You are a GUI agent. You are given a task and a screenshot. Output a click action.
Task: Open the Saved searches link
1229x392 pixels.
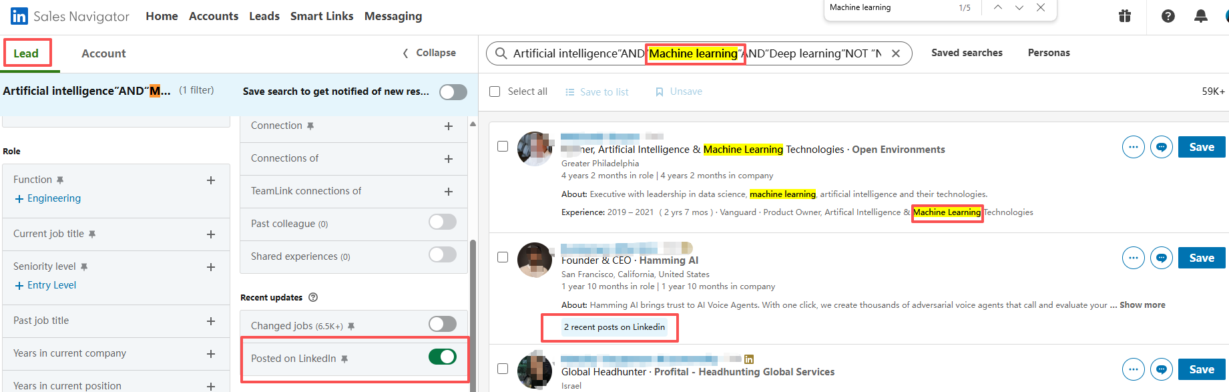click(x=967, y=53)
